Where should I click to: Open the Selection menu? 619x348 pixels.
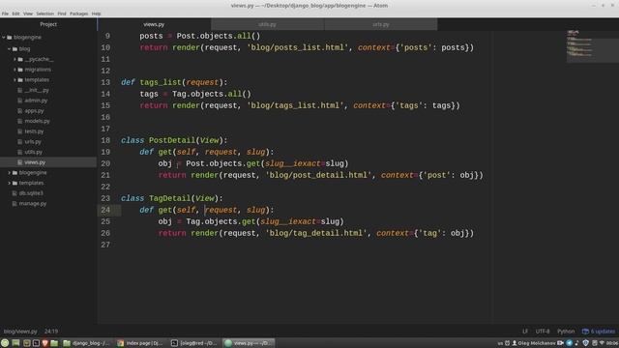click(45, 14)
